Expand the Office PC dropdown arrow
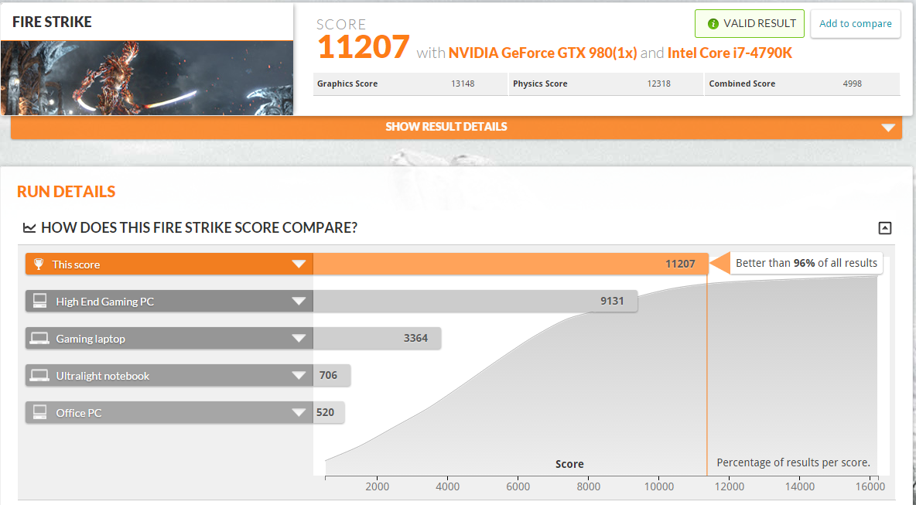The image size is (916, 505). point(299,413)
